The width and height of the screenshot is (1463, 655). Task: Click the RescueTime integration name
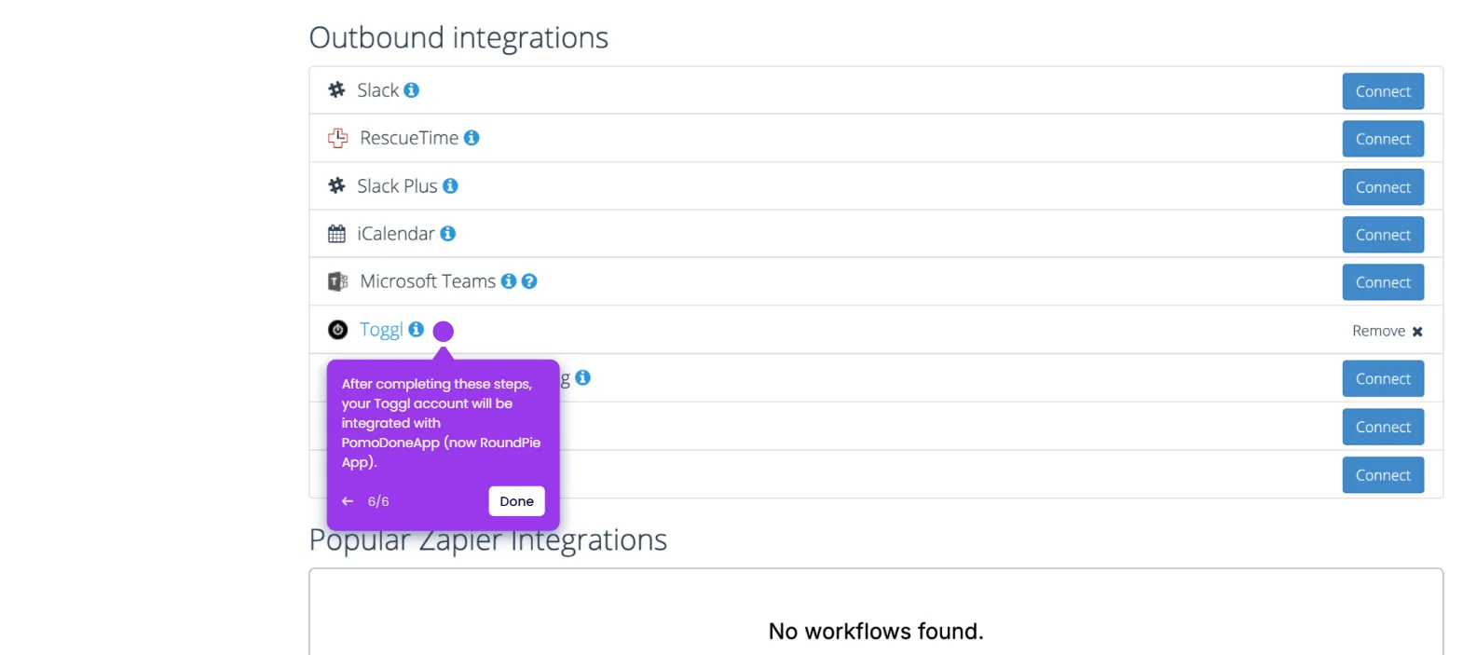pos(409,138)
